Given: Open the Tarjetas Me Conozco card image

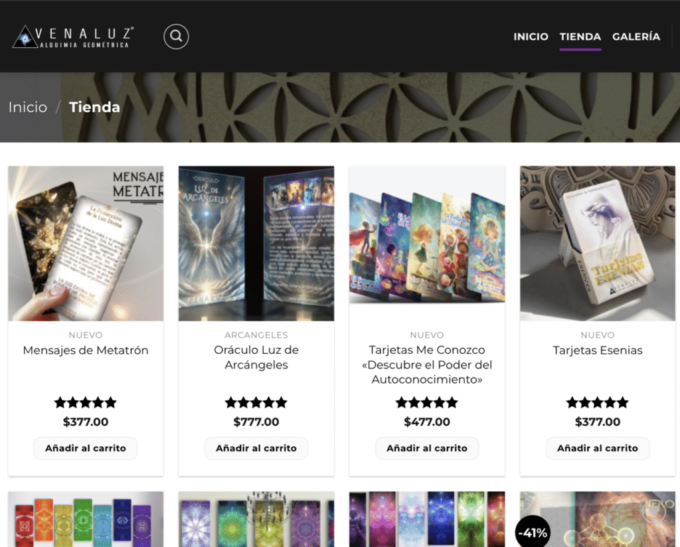Looking at the screenshot, I should (427, 244).
